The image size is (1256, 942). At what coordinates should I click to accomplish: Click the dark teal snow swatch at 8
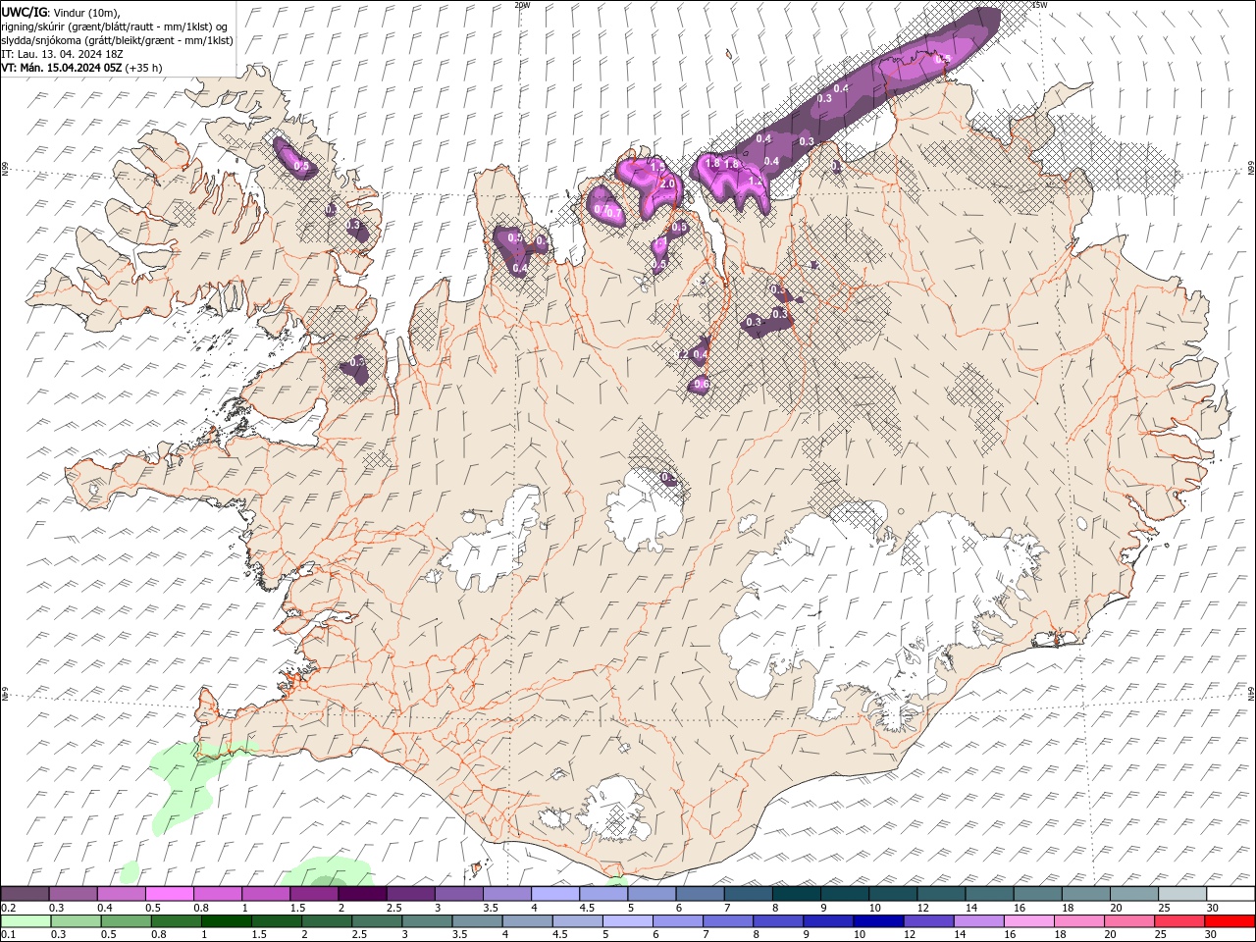[797, 894]
